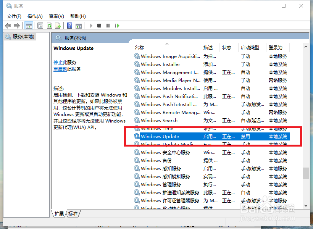313x229 pixels.
Task: Click the Forward arrow toolbar icon
Action: point(16,26)
